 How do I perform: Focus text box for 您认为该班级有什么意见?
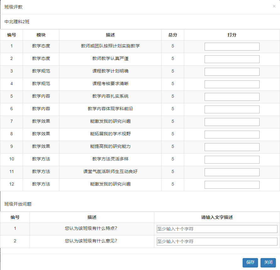coord(217,241)
